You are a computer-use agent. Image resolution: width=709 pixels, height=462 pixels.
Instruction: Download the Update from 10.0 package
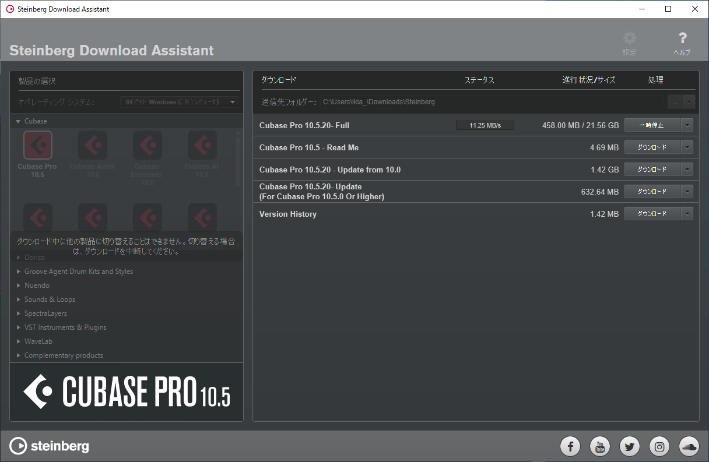pos(652,170)
